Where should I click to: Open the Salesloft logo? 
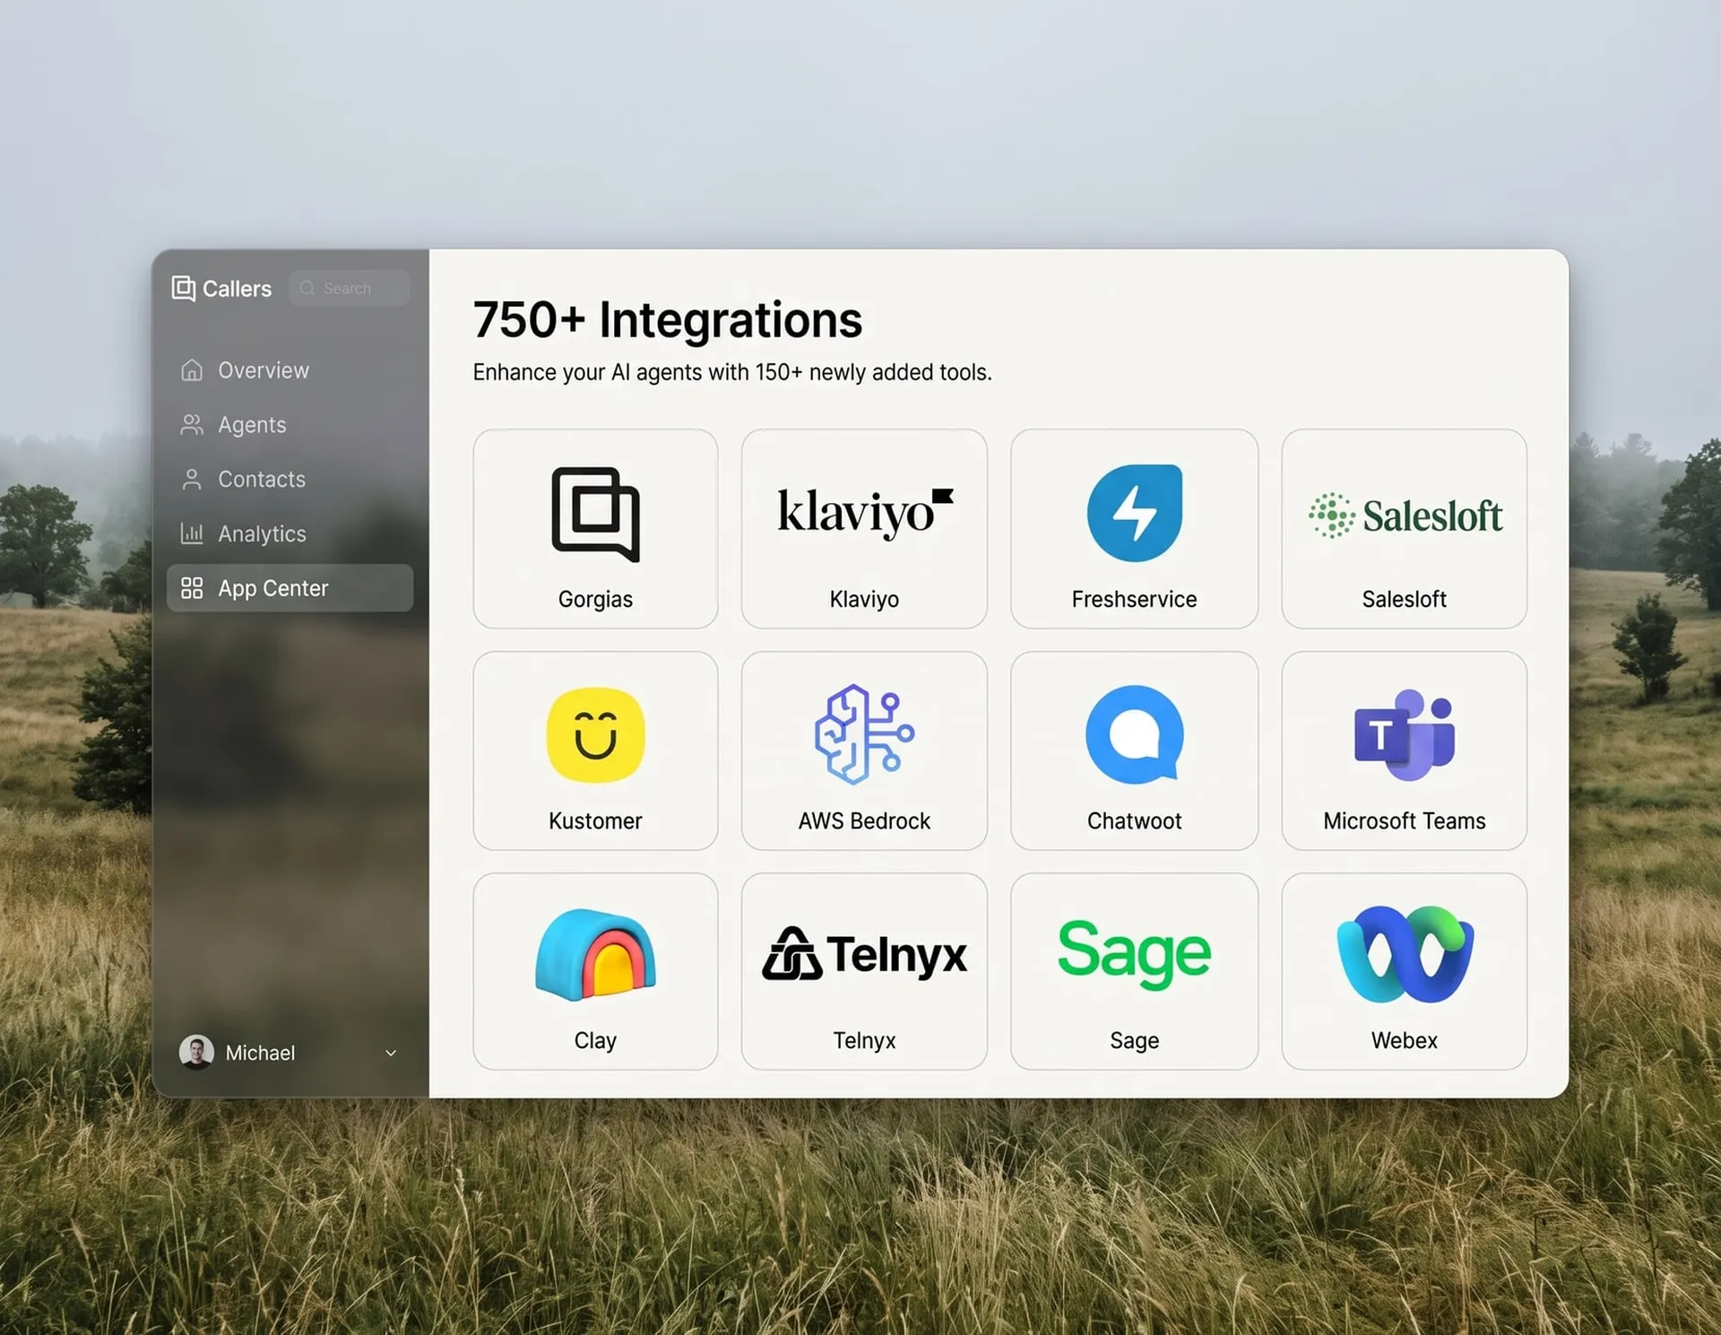(1405, 515)
